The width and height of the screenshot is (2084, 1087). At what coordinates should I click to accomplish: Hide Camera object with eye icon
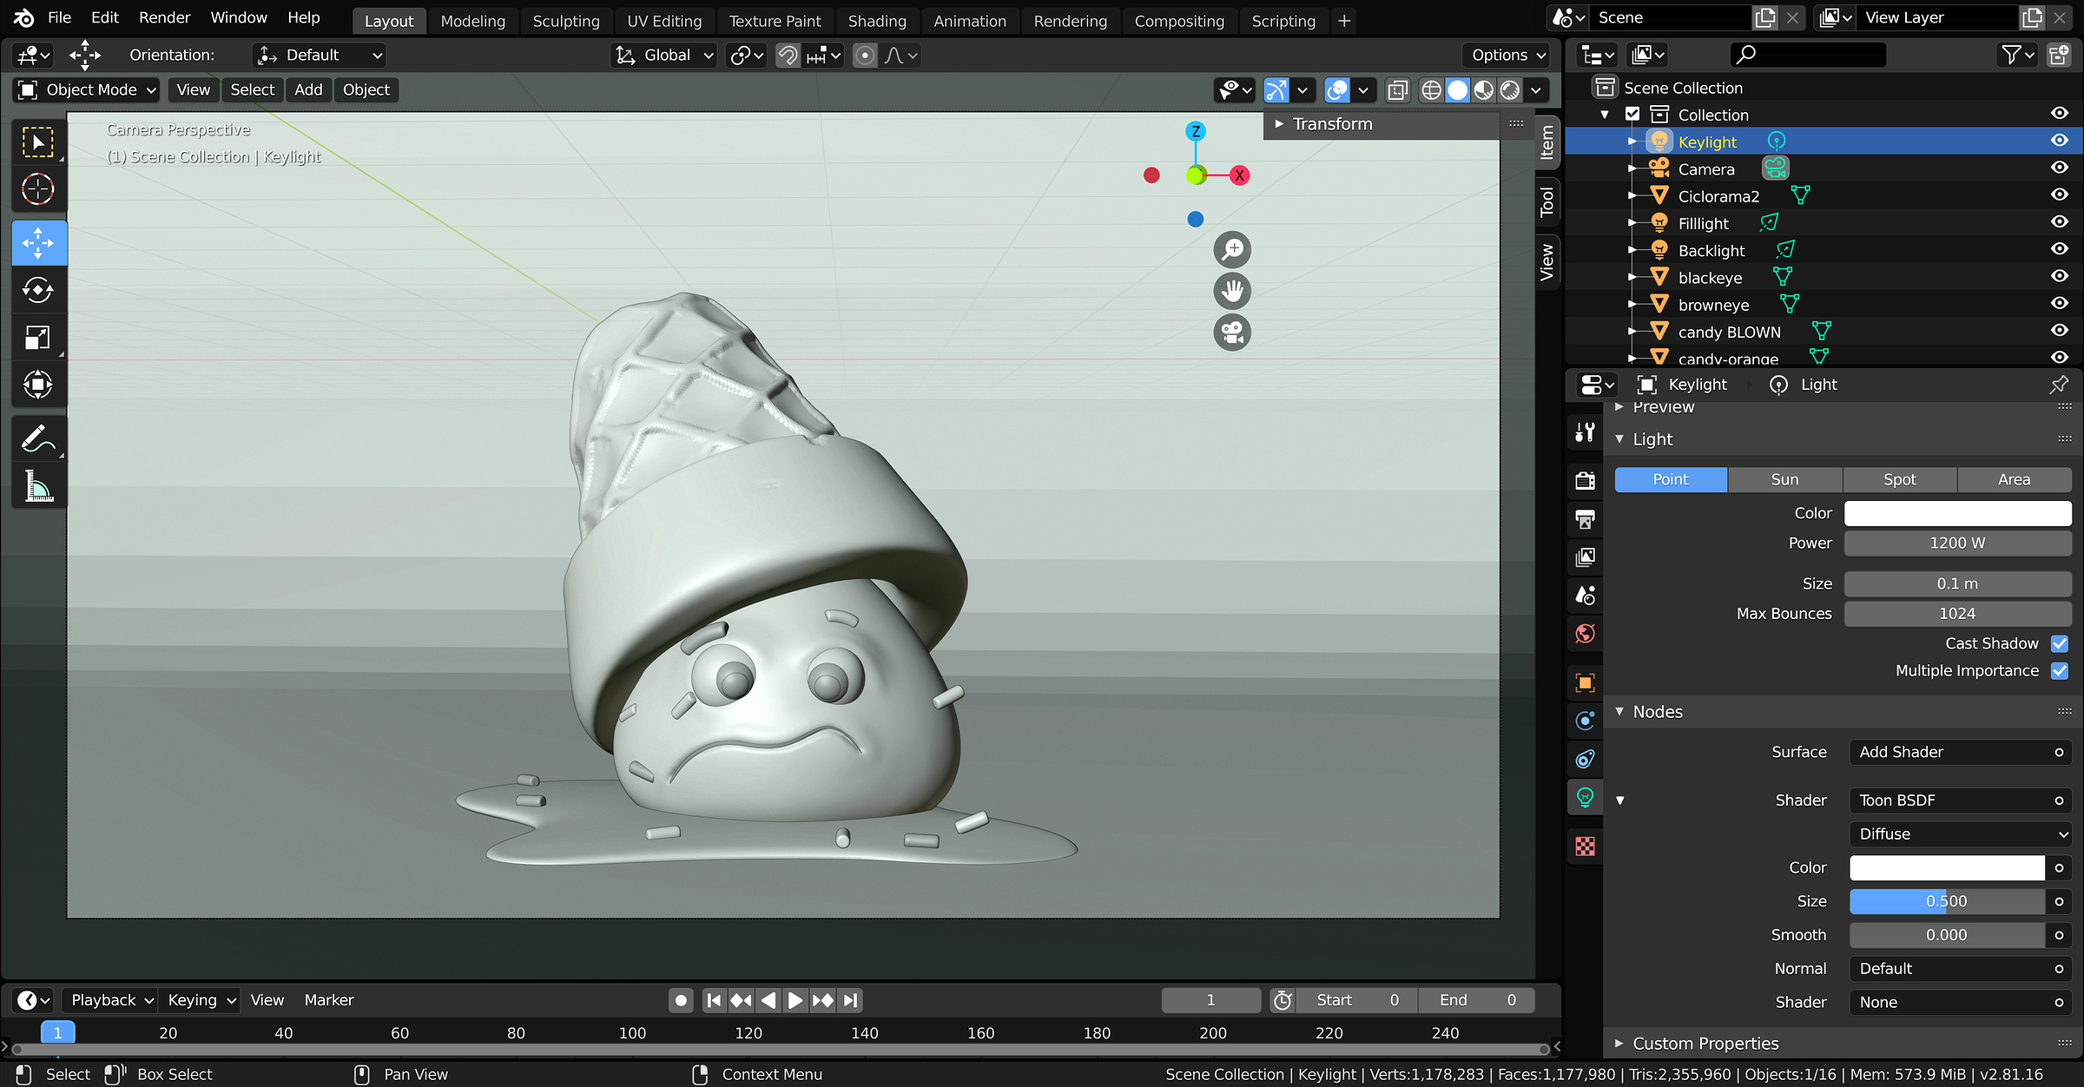(x=2059, y=168)
